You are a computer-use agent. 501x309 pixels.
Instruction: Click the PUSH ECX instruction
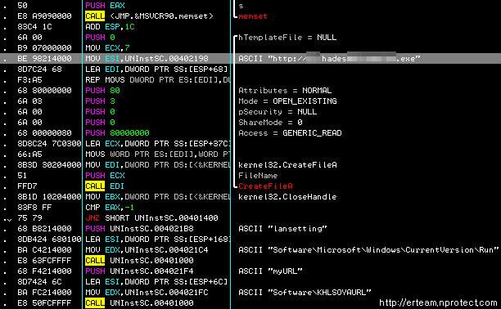105,175
